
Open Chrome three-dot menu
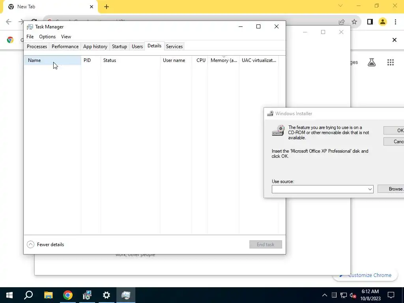click(x=395, y=22)
